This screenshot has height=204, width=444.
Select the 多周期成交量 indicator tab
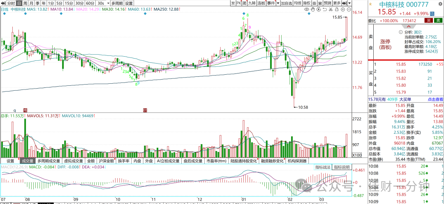click(x=49, y=161)
